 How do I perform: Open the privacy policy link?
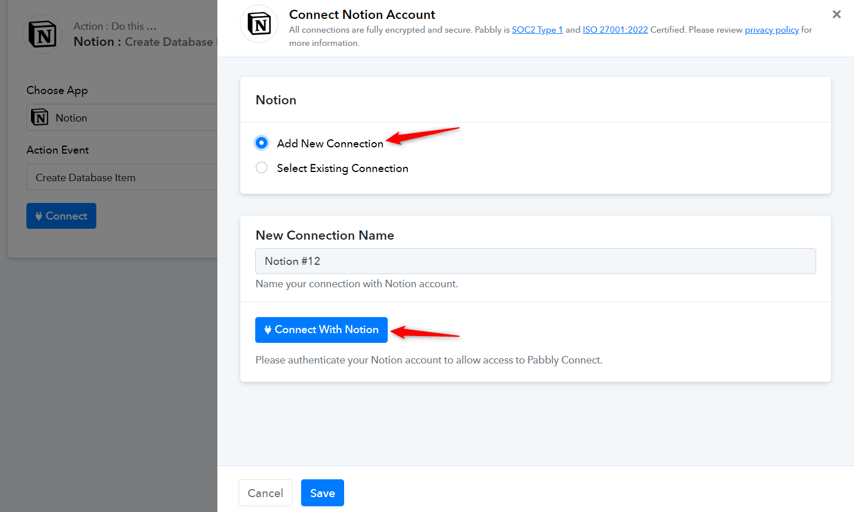coord(772,30)
